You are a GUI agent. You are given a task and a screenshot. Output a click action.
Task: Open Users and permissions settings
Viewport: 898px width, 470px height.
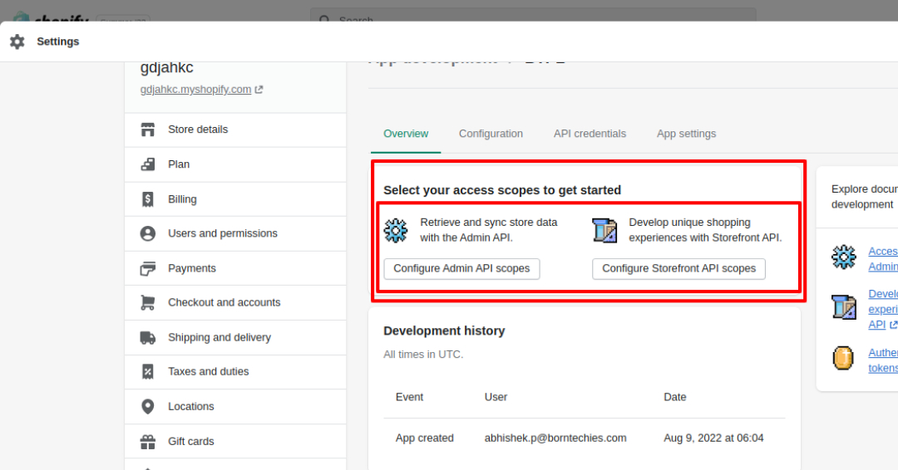tap(235, 233)
